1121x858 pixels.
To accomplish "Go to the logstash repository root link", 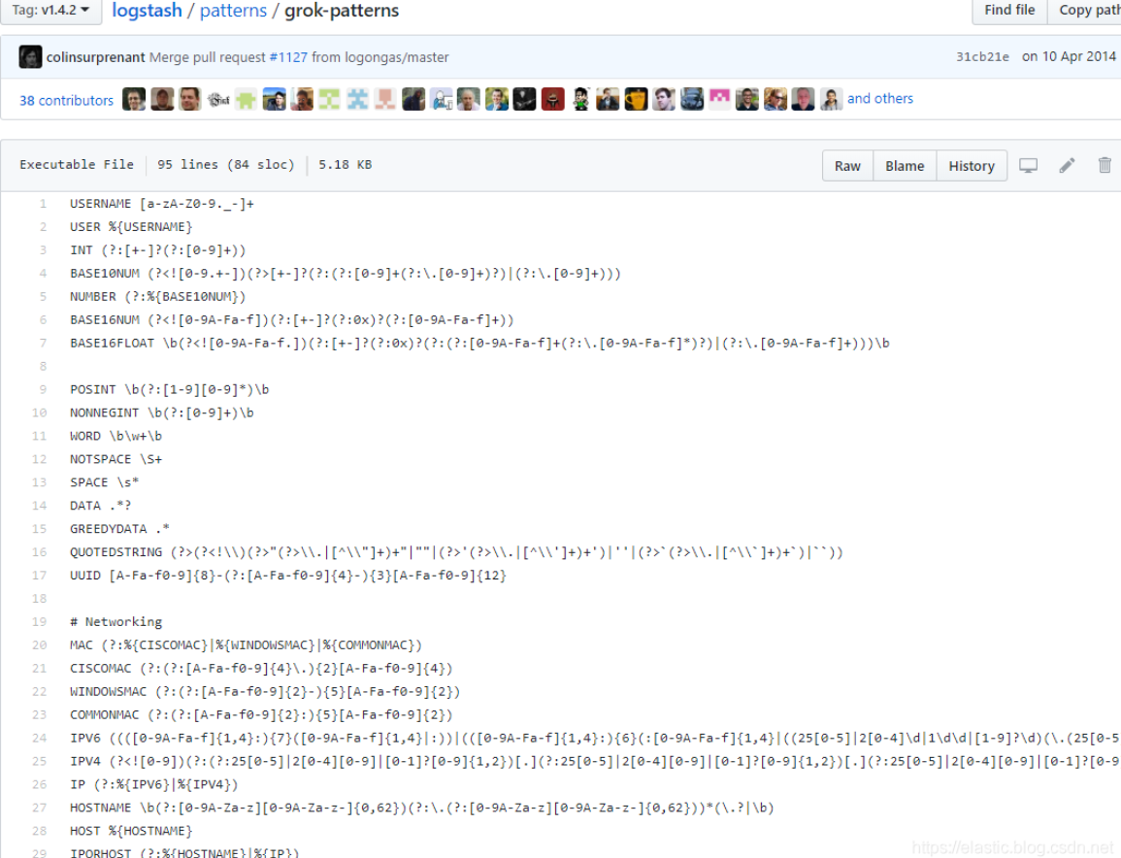I will click(x=148, y=11).
